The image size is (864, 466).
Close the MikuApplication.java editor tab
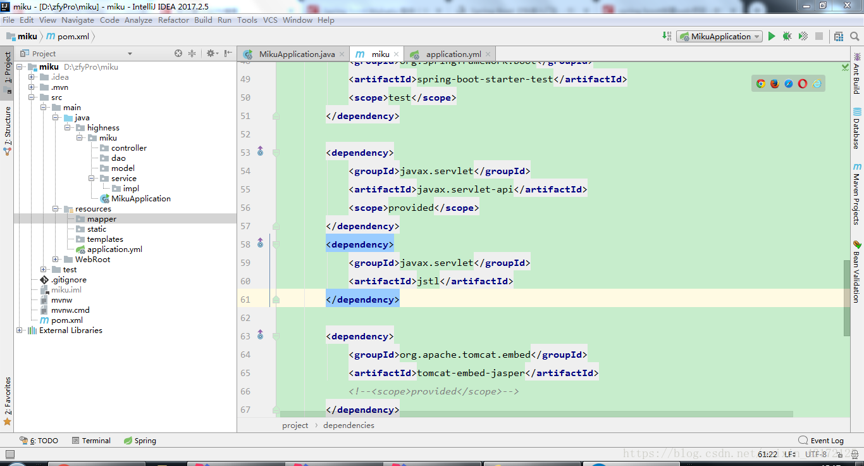(x=341, y=54)
